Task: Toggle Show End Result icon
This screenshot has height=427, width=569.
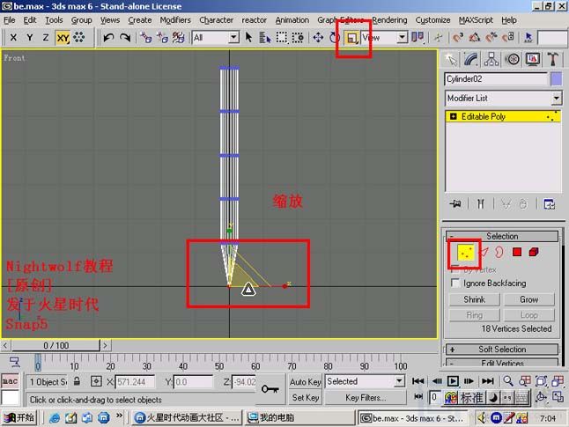Action: (480, 204)
